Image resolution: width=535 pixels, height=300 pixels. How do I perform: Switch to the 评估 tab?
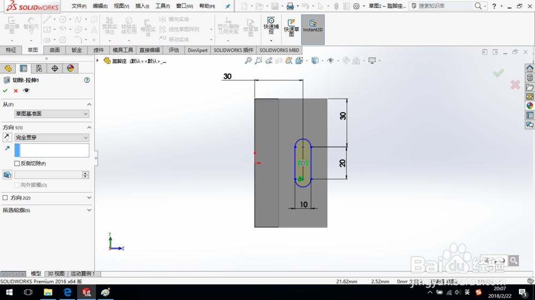point(174,50)
